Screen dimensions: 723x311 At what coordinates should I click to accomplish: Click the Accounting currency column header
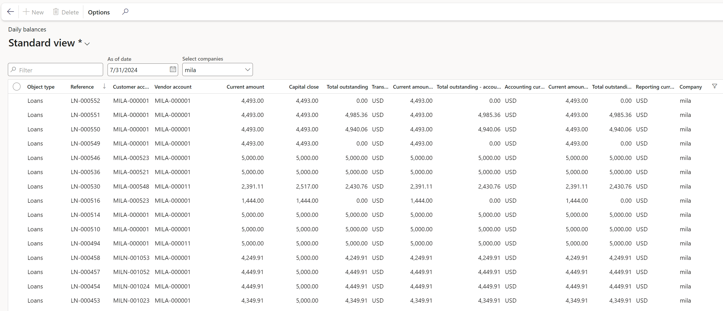click(524, 87)
